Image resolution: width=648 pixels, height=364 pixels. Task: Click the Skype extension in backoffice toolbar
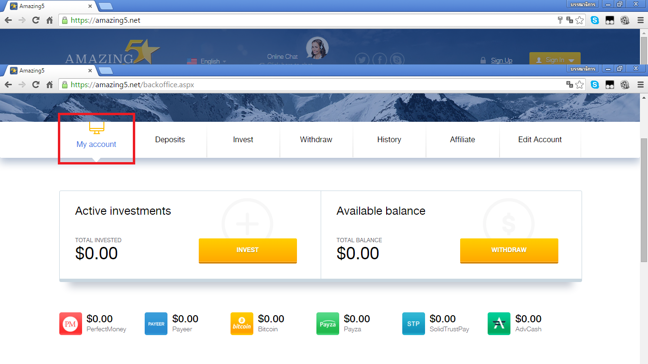595,85
